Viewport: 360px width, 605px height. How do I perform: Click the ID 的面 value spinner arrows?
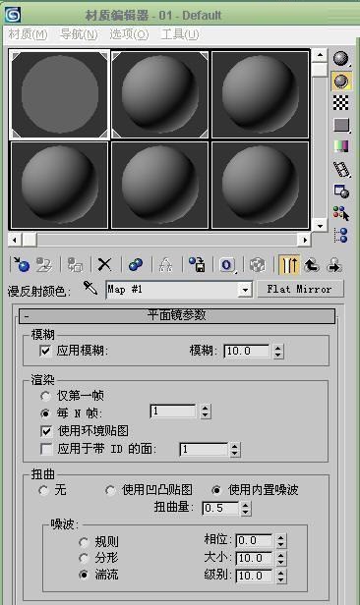(x=235, y=450)
